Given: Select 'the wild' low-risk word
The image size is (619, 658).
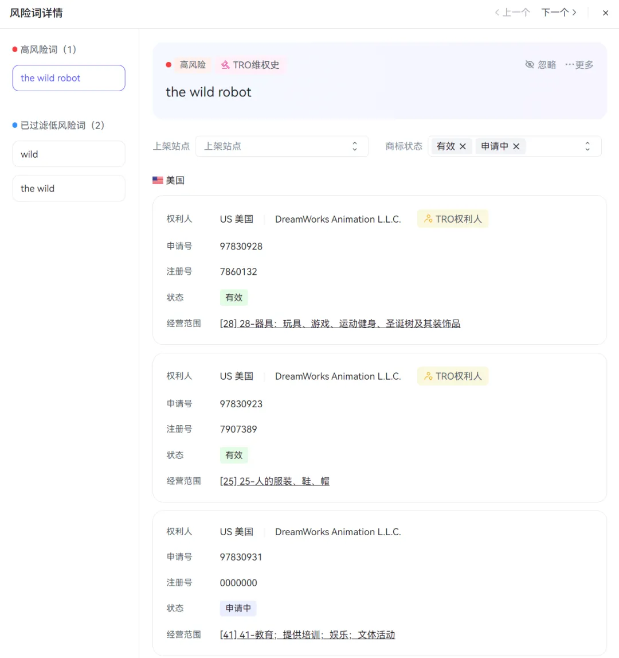Looking at the screenshot, I should click(69, 188).
